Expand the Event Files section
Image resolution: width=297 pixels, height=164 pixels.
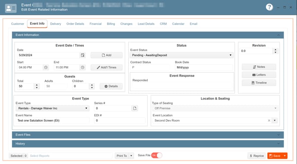coord(278,135)
